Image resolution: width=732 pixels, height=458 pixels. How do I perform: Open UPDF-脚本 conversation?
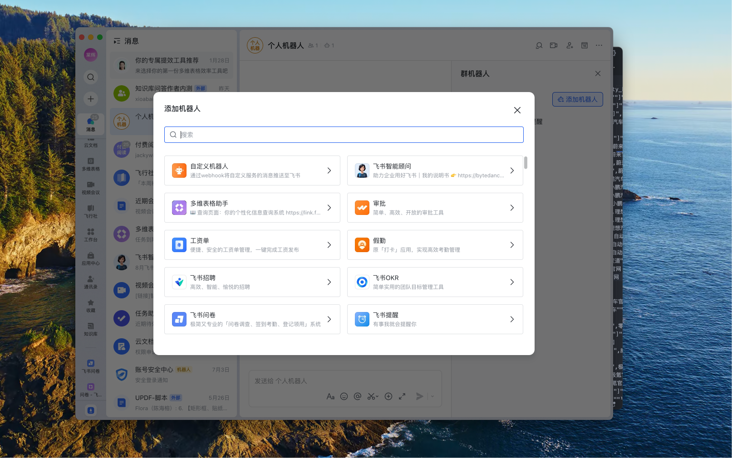[172, 403]
